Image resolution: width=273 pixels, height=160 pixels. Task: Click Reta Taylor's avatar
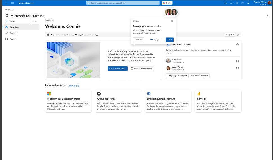click(168, 61)
